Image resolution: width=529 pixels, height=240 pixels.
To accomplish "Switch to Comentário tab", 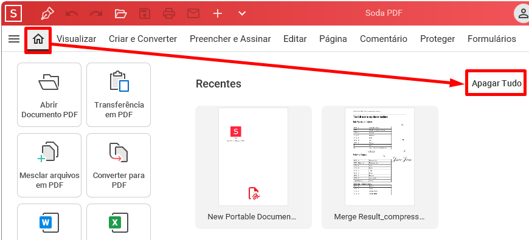I will click(x=384, y=39).
